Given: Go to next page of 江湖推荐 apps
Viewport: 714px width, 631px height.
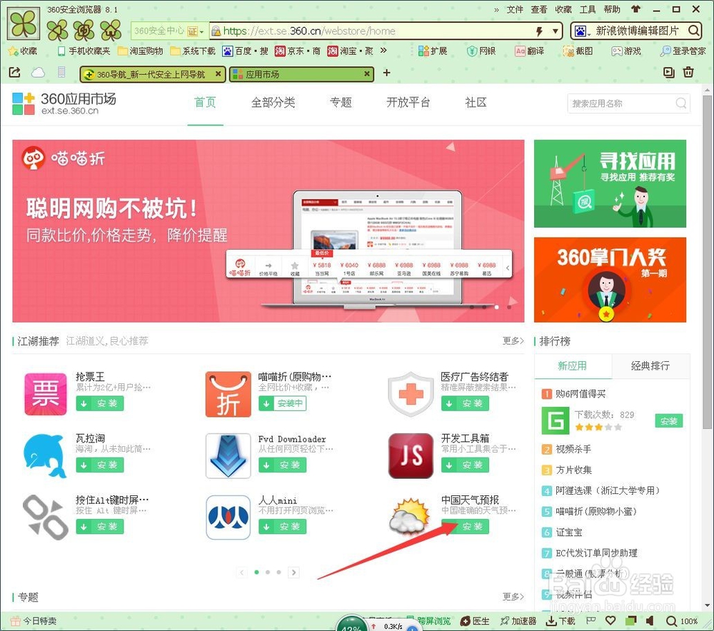Looking at the screenshot, I should coord(294,572).
